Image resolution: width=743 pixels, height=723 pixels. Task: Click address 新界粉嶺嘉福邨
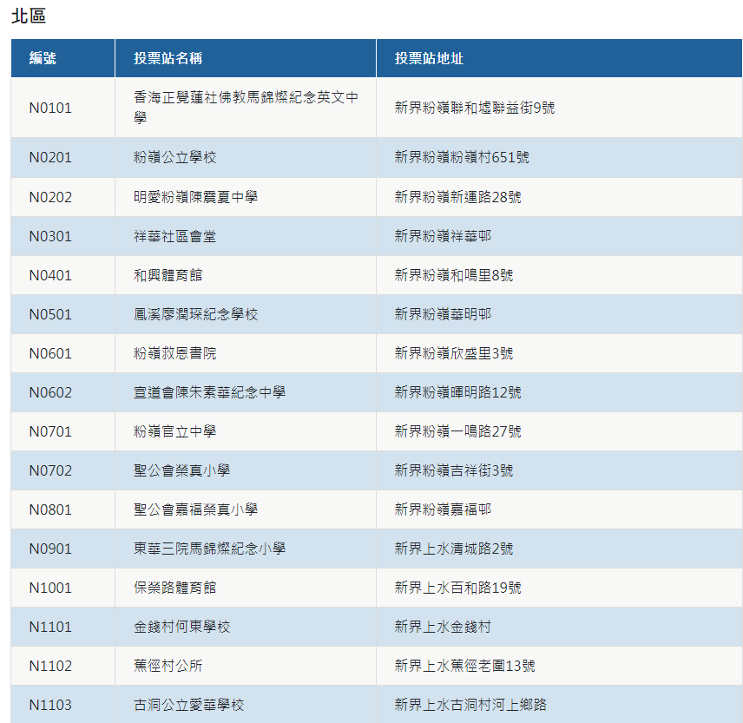443,509
